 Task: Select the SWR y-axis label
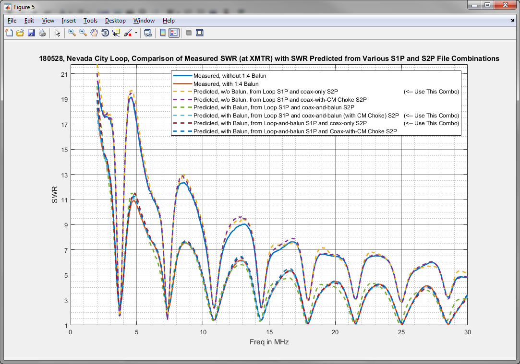pyautogui.click(x=55, y=195)
